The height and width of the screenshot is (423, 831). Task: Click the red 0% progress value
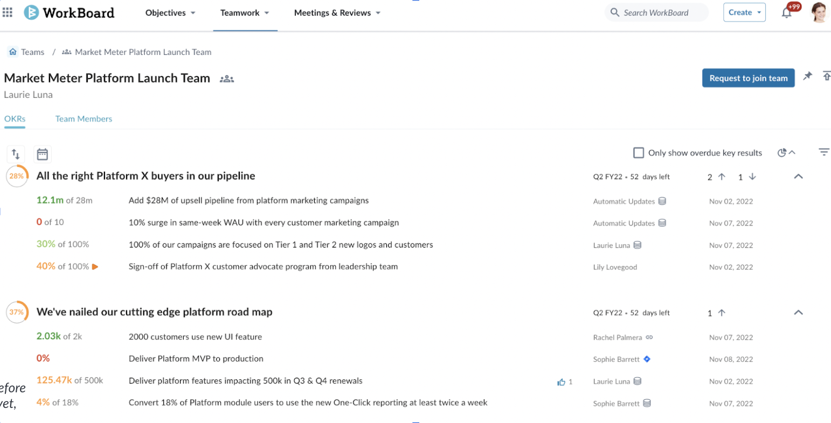[x=43, y=358]
